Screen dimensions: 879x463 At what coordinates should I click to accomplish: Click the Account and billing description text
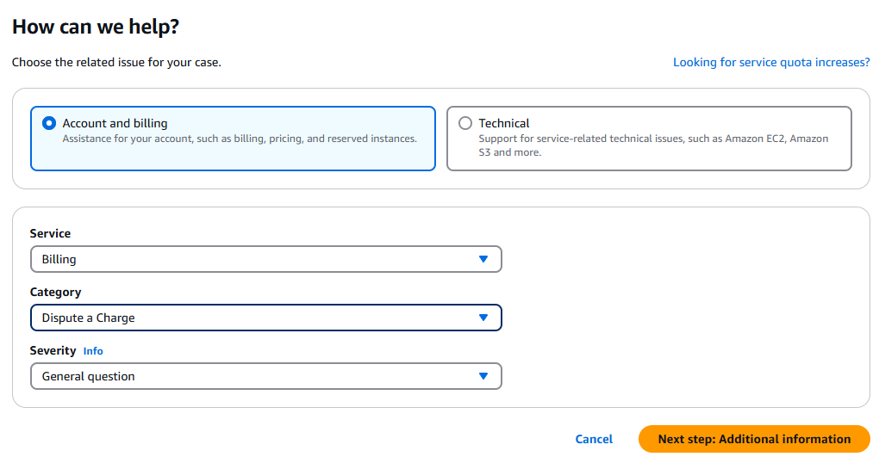pyautogui.click(x=240, y=139)
